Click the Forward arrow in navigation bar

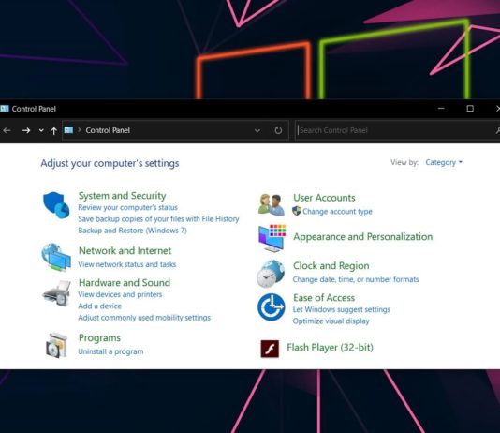[x=26, y=130]
